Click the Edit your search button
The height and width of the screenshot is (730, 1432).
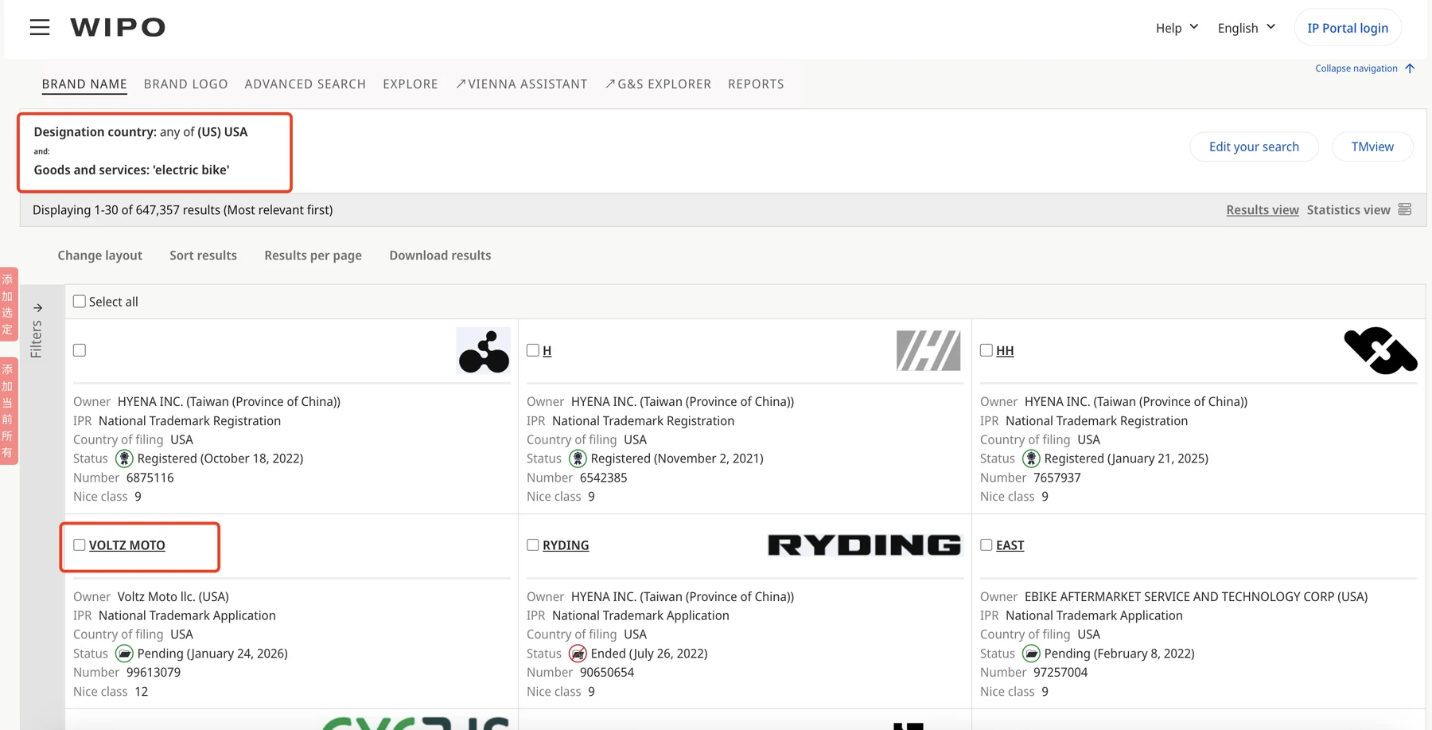tap(1254, 146)
